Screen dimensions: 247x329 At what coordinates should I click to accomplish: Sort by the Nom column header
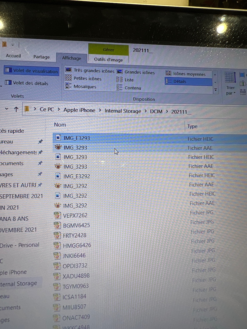[x=60, y=125]
